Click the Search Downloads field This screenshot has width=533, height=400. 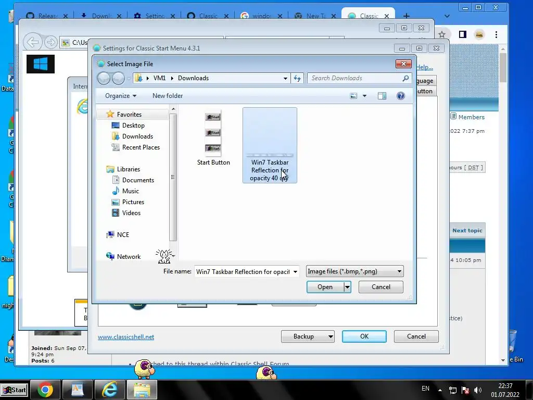point(355,78)
